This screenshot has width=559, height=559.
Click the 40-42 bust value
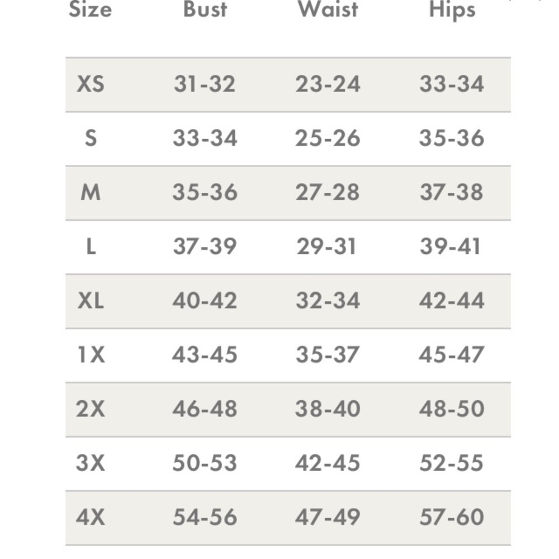tap(205, 301)
